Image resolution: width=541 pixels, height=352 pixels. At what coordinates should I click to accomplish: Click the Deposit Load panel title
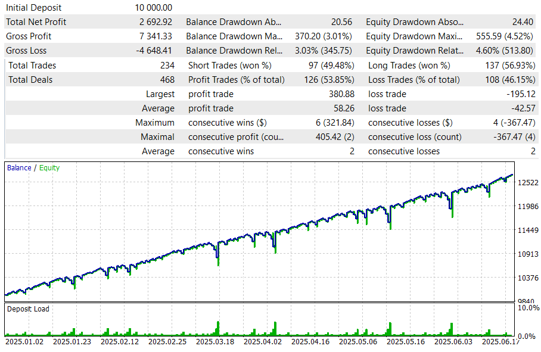coord(28,309)
